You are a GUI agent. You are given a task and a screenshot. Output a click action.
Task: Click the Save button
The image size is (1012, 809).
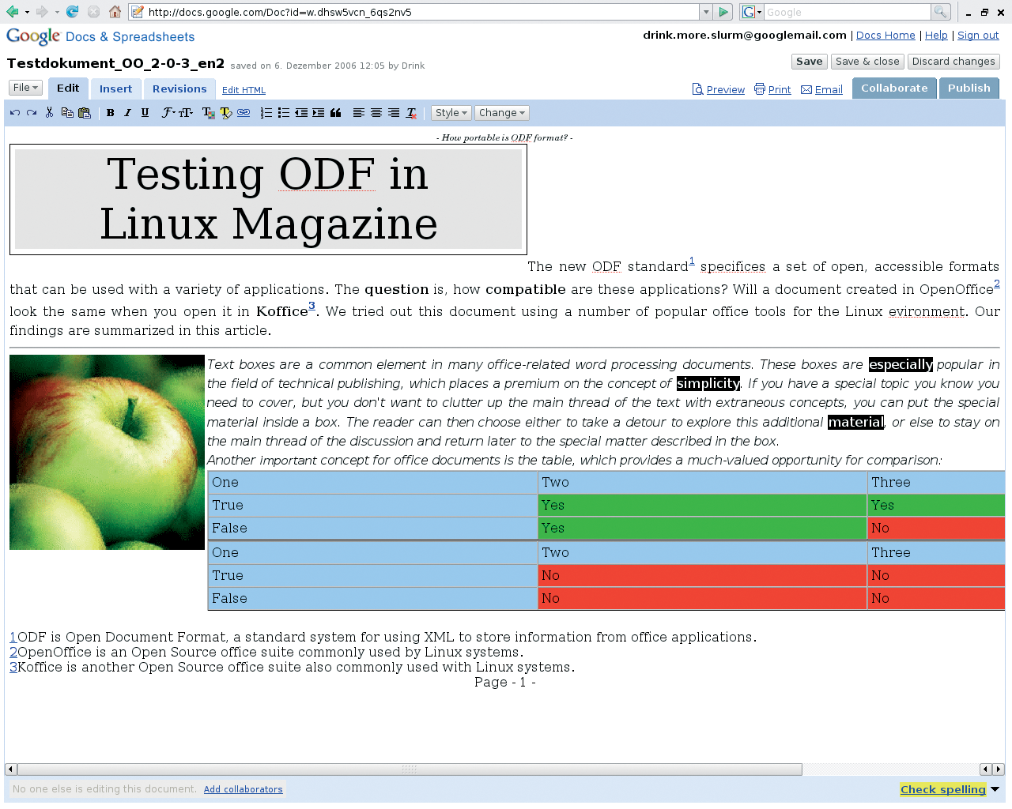click(x=809, y=62)
